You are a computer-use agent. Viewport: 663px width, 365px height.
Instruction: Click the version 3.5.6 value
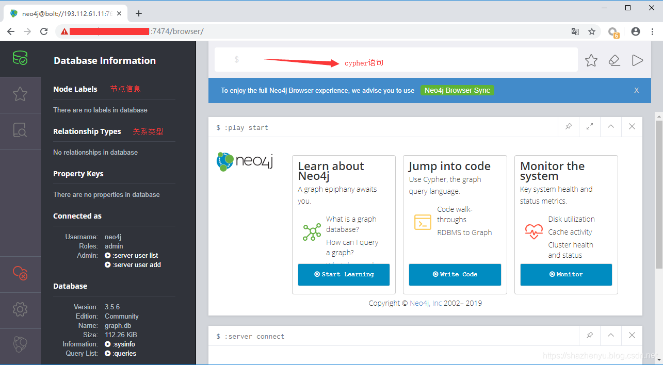(112, 307)
